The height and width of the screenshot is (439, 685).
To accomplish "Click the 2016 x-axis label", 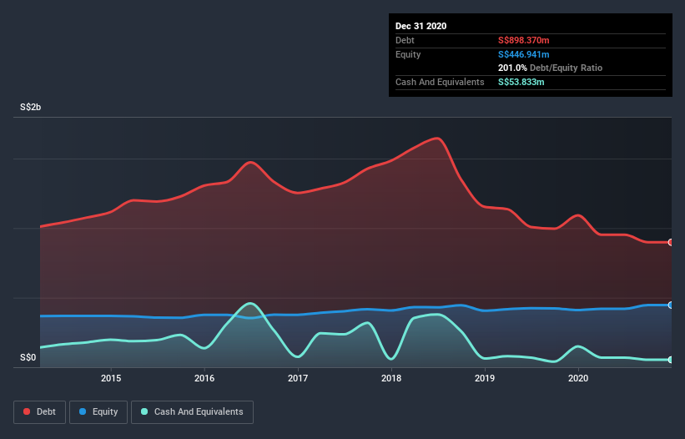I will click(x=204, y=378).
